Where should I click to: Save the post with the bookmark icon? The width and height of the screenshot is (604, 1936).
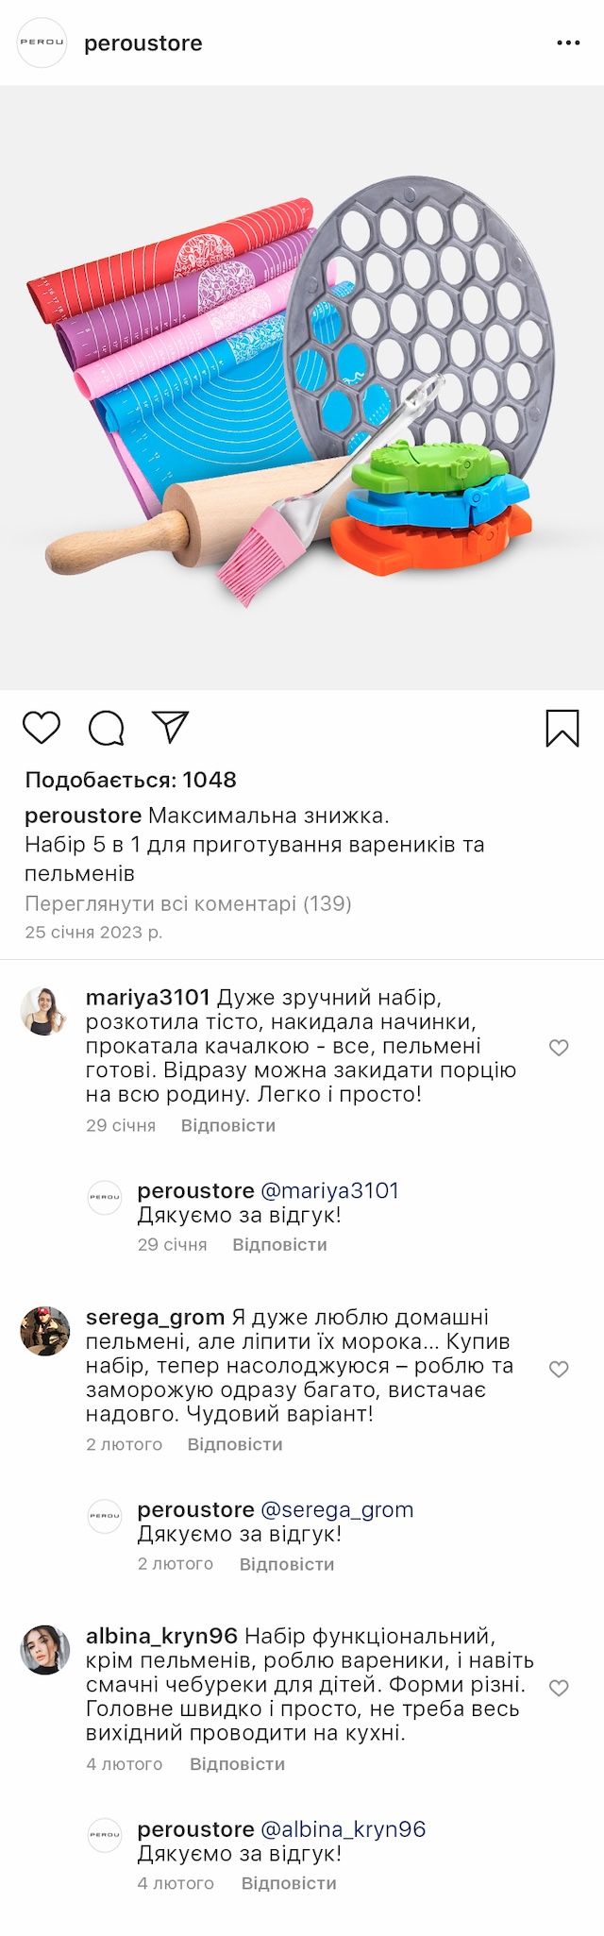click(562, 728)
